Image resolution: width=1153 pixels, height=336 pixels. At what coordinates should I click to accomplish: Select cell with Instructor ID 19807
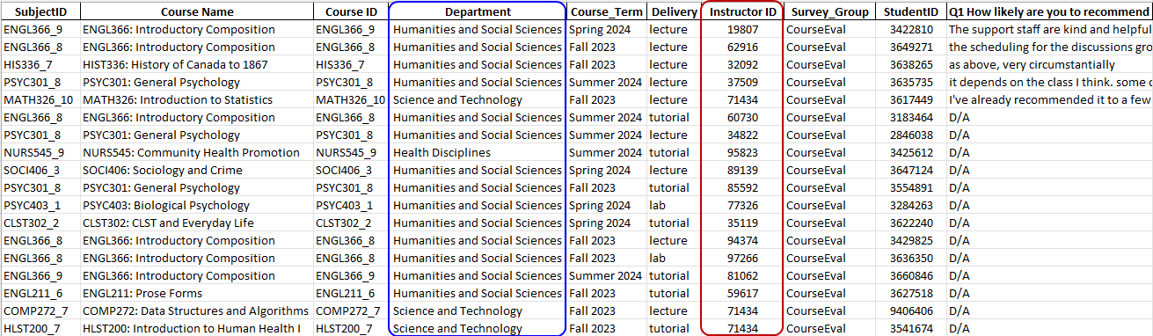click(742, 29)
